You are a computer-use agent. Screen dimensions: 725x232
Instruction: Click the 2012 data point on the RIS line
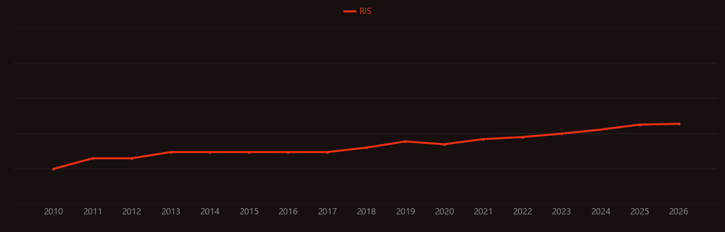[x=132, y=158]
